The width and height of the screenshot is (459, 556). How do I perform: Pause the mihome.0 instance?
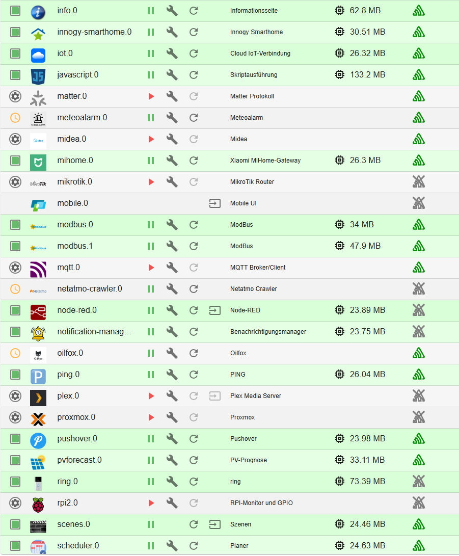tap(151, 161)
